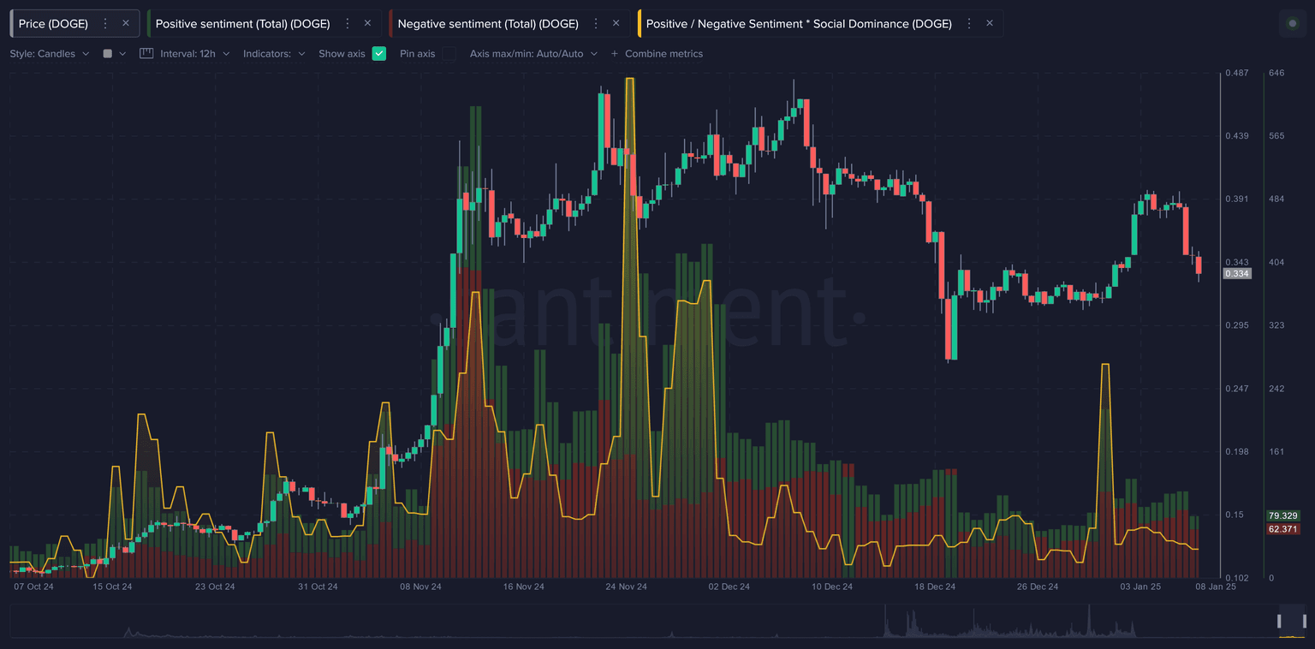Viewport: 1315px width, 649px height.
Task: Disable the Show axis checkbox
Action: point(379,53)
